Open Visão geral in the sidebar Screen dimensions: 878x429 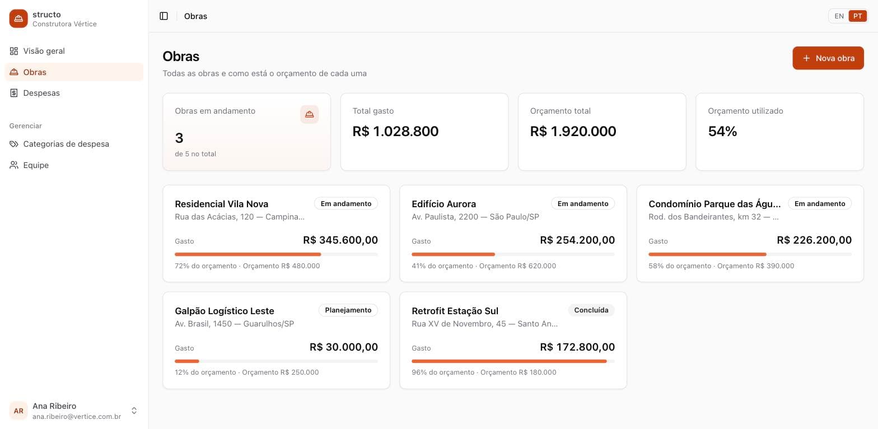point(74,51)
